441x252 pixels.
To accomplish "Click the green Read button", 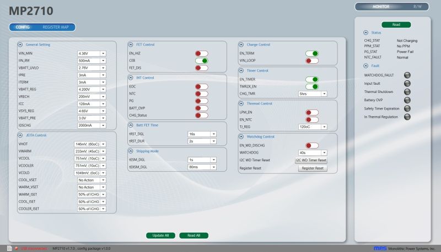I will 396,25.
